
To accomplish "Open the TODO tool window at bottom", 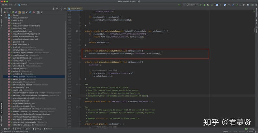I will click(17, 129).
